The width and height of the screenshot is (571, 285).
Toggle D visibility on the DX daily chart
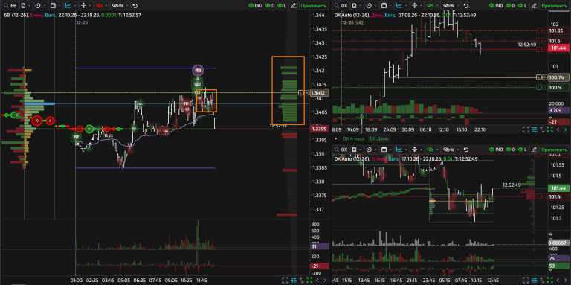510,6
